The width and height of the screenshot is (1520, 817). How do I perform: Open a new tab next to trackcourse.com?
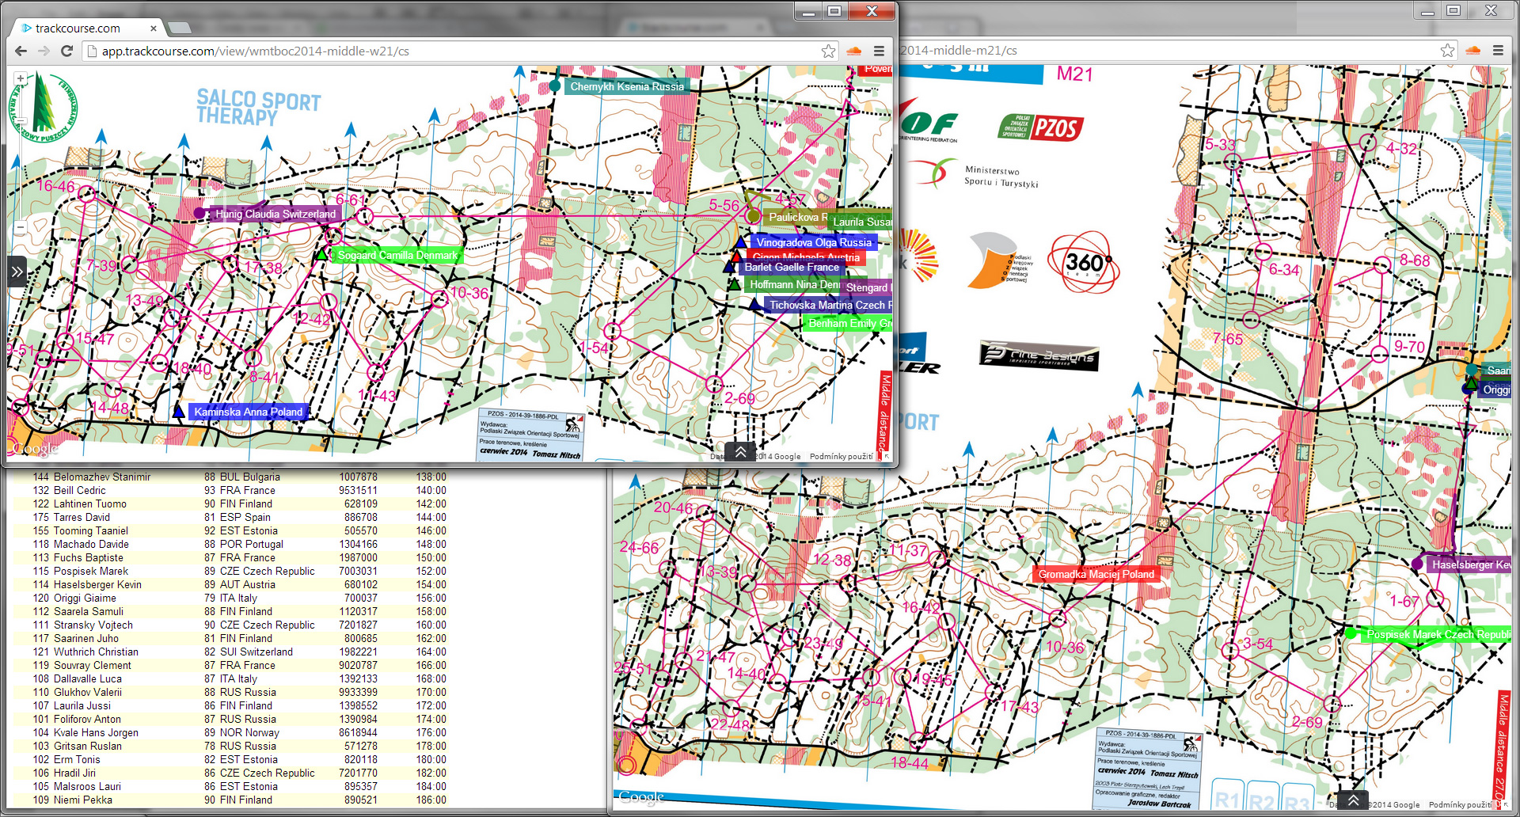click(180, 28)
